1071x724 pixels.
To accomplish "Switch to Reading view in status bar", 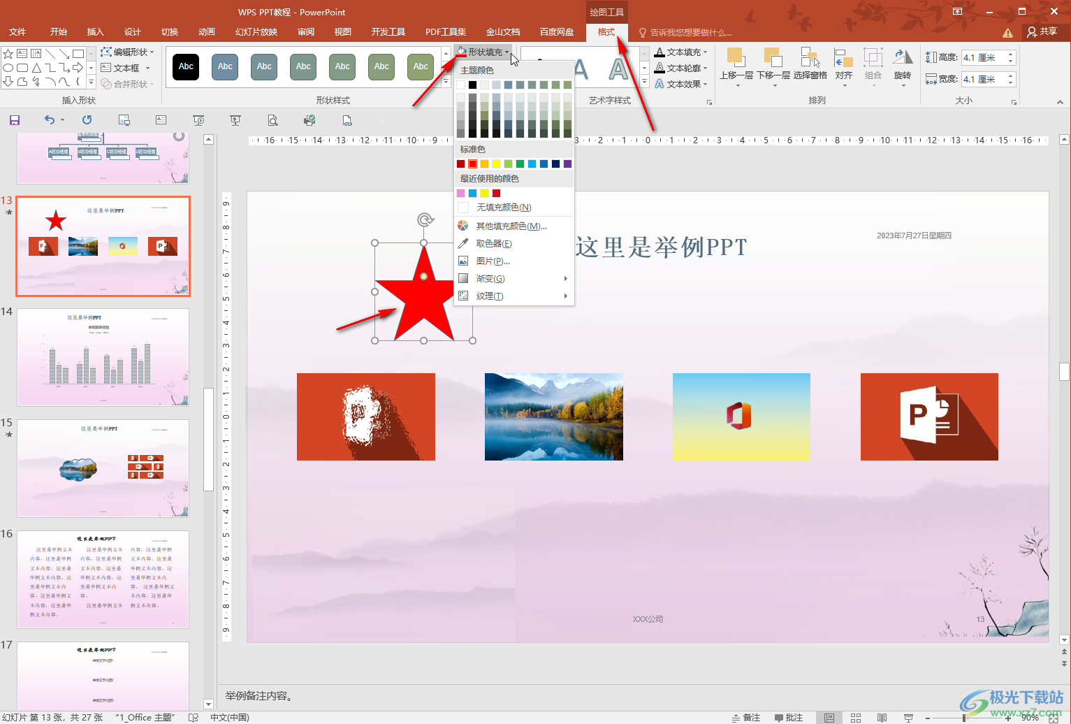I will coord(882,718).
